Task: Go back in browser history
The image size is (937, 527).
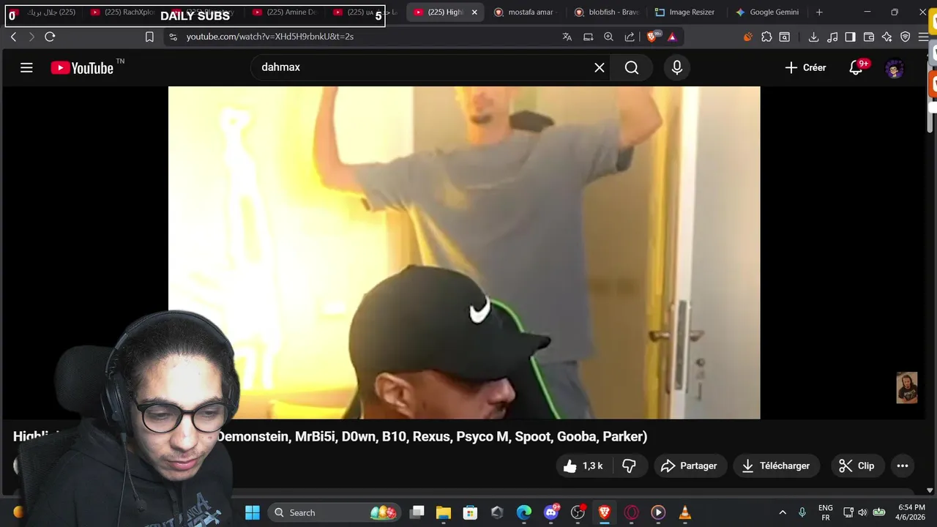Action: tap(13, 37)
